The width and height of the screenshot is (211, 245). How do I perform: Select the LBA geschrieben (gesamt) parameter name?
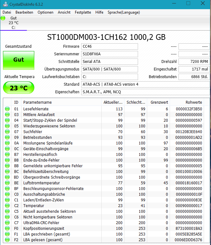pyautogui.click(x=47, y=234)
